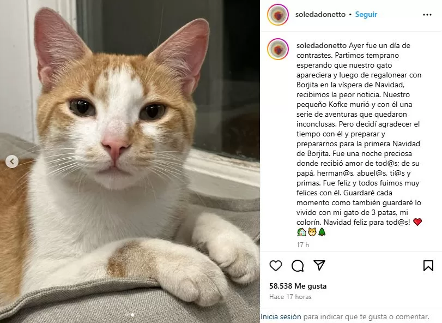Click the cat face emoji in caption
The image size is (442, 323).
click(x=312, y=232)
